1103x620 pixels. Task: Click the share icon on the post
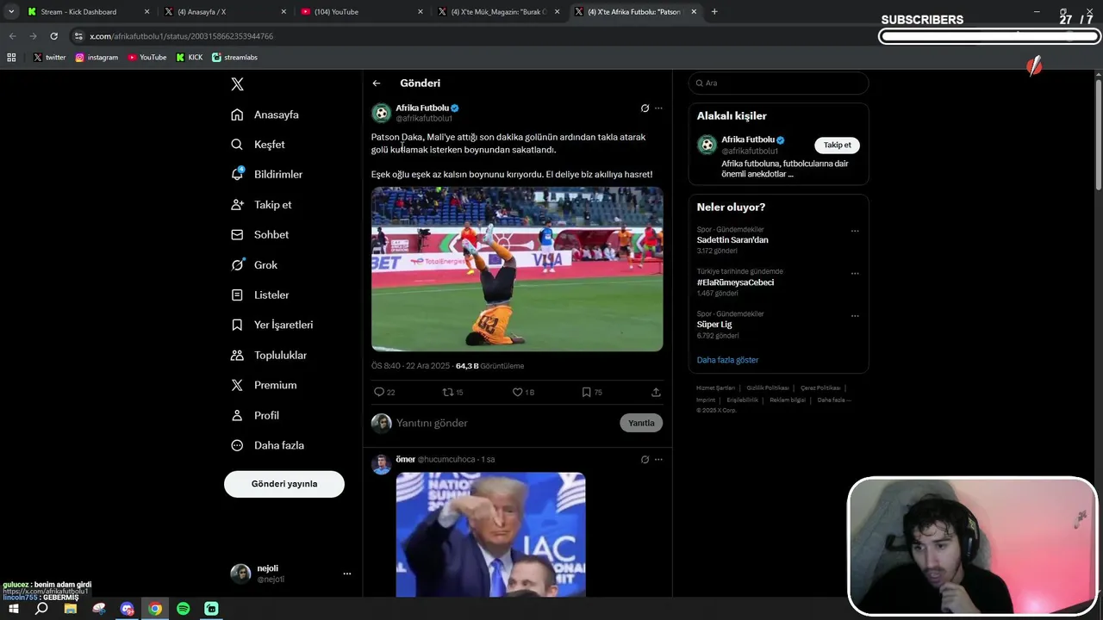(x=656, y=392)
